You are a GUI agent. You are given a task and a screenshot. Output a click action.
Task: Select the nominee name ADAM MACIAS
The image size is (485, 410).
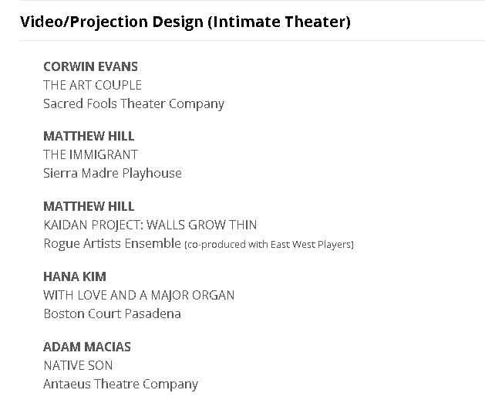87,347
